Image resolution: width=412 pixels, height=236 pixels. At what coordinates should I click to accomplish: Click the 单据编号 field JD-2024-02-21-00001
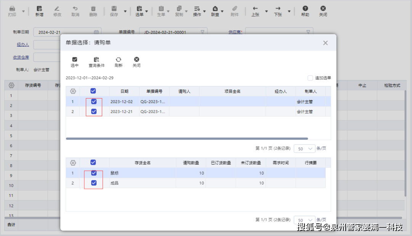(x=173, y=32)
